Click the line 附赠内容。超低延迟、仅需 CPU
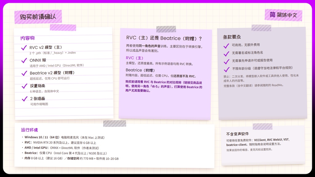315x177 pixels. coord(161,76)
